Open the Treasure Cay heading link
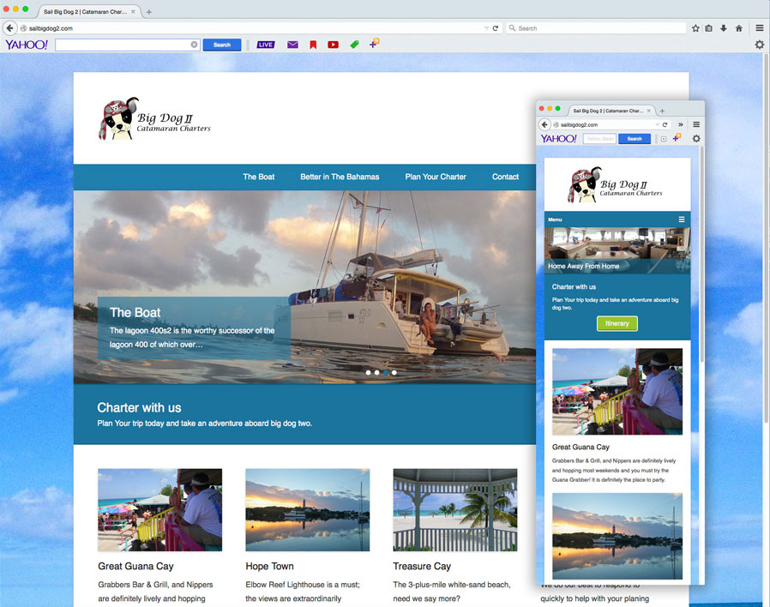770x607 pixels. [422, 566]
